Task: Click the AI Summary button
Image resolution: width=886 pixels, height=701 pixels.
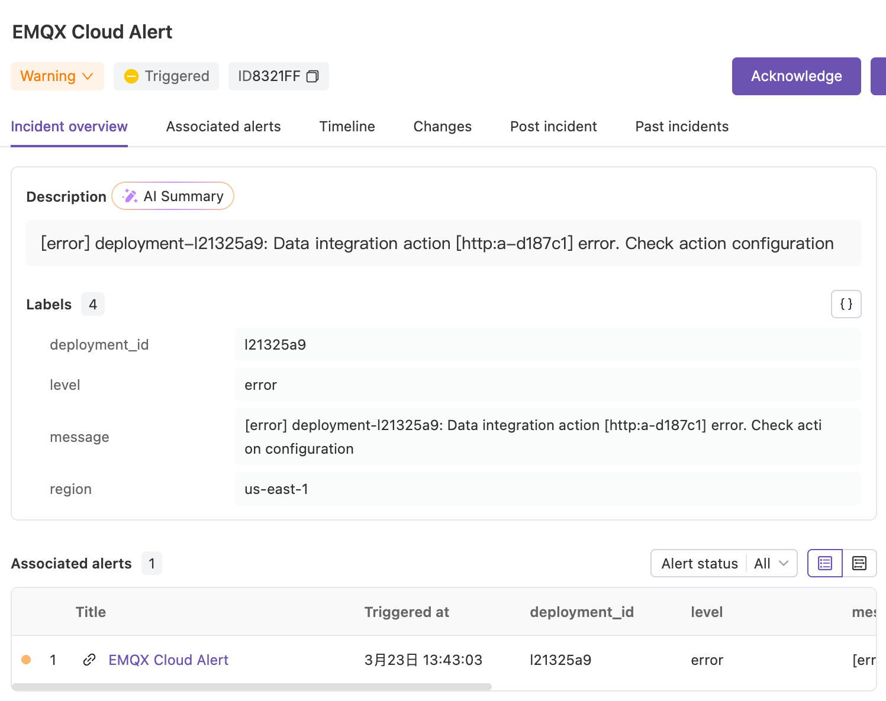Action: [x=173, y=196]
